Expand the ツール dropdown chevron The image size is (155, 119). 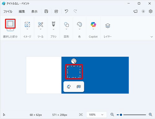point(41,29)
